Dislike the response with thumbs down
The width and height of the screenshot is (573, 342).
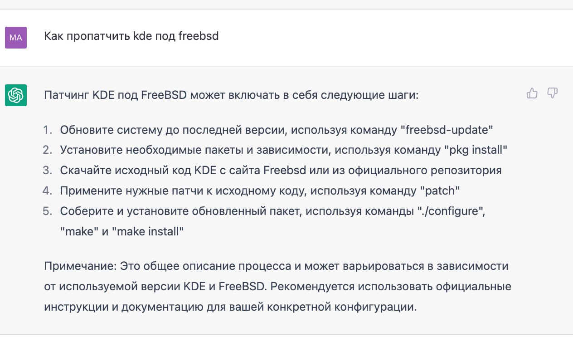552,93
